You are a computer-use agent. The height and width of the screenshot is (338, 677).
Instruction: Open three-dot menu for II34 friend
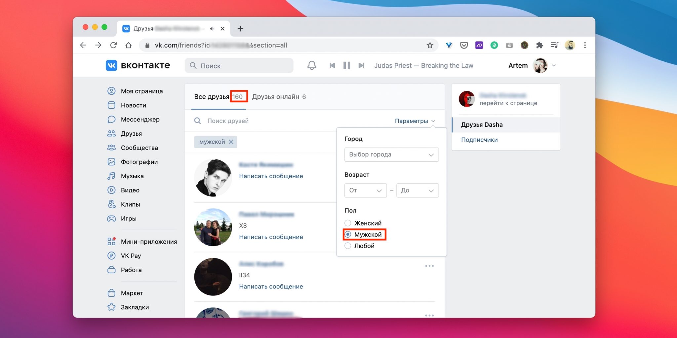429,266
